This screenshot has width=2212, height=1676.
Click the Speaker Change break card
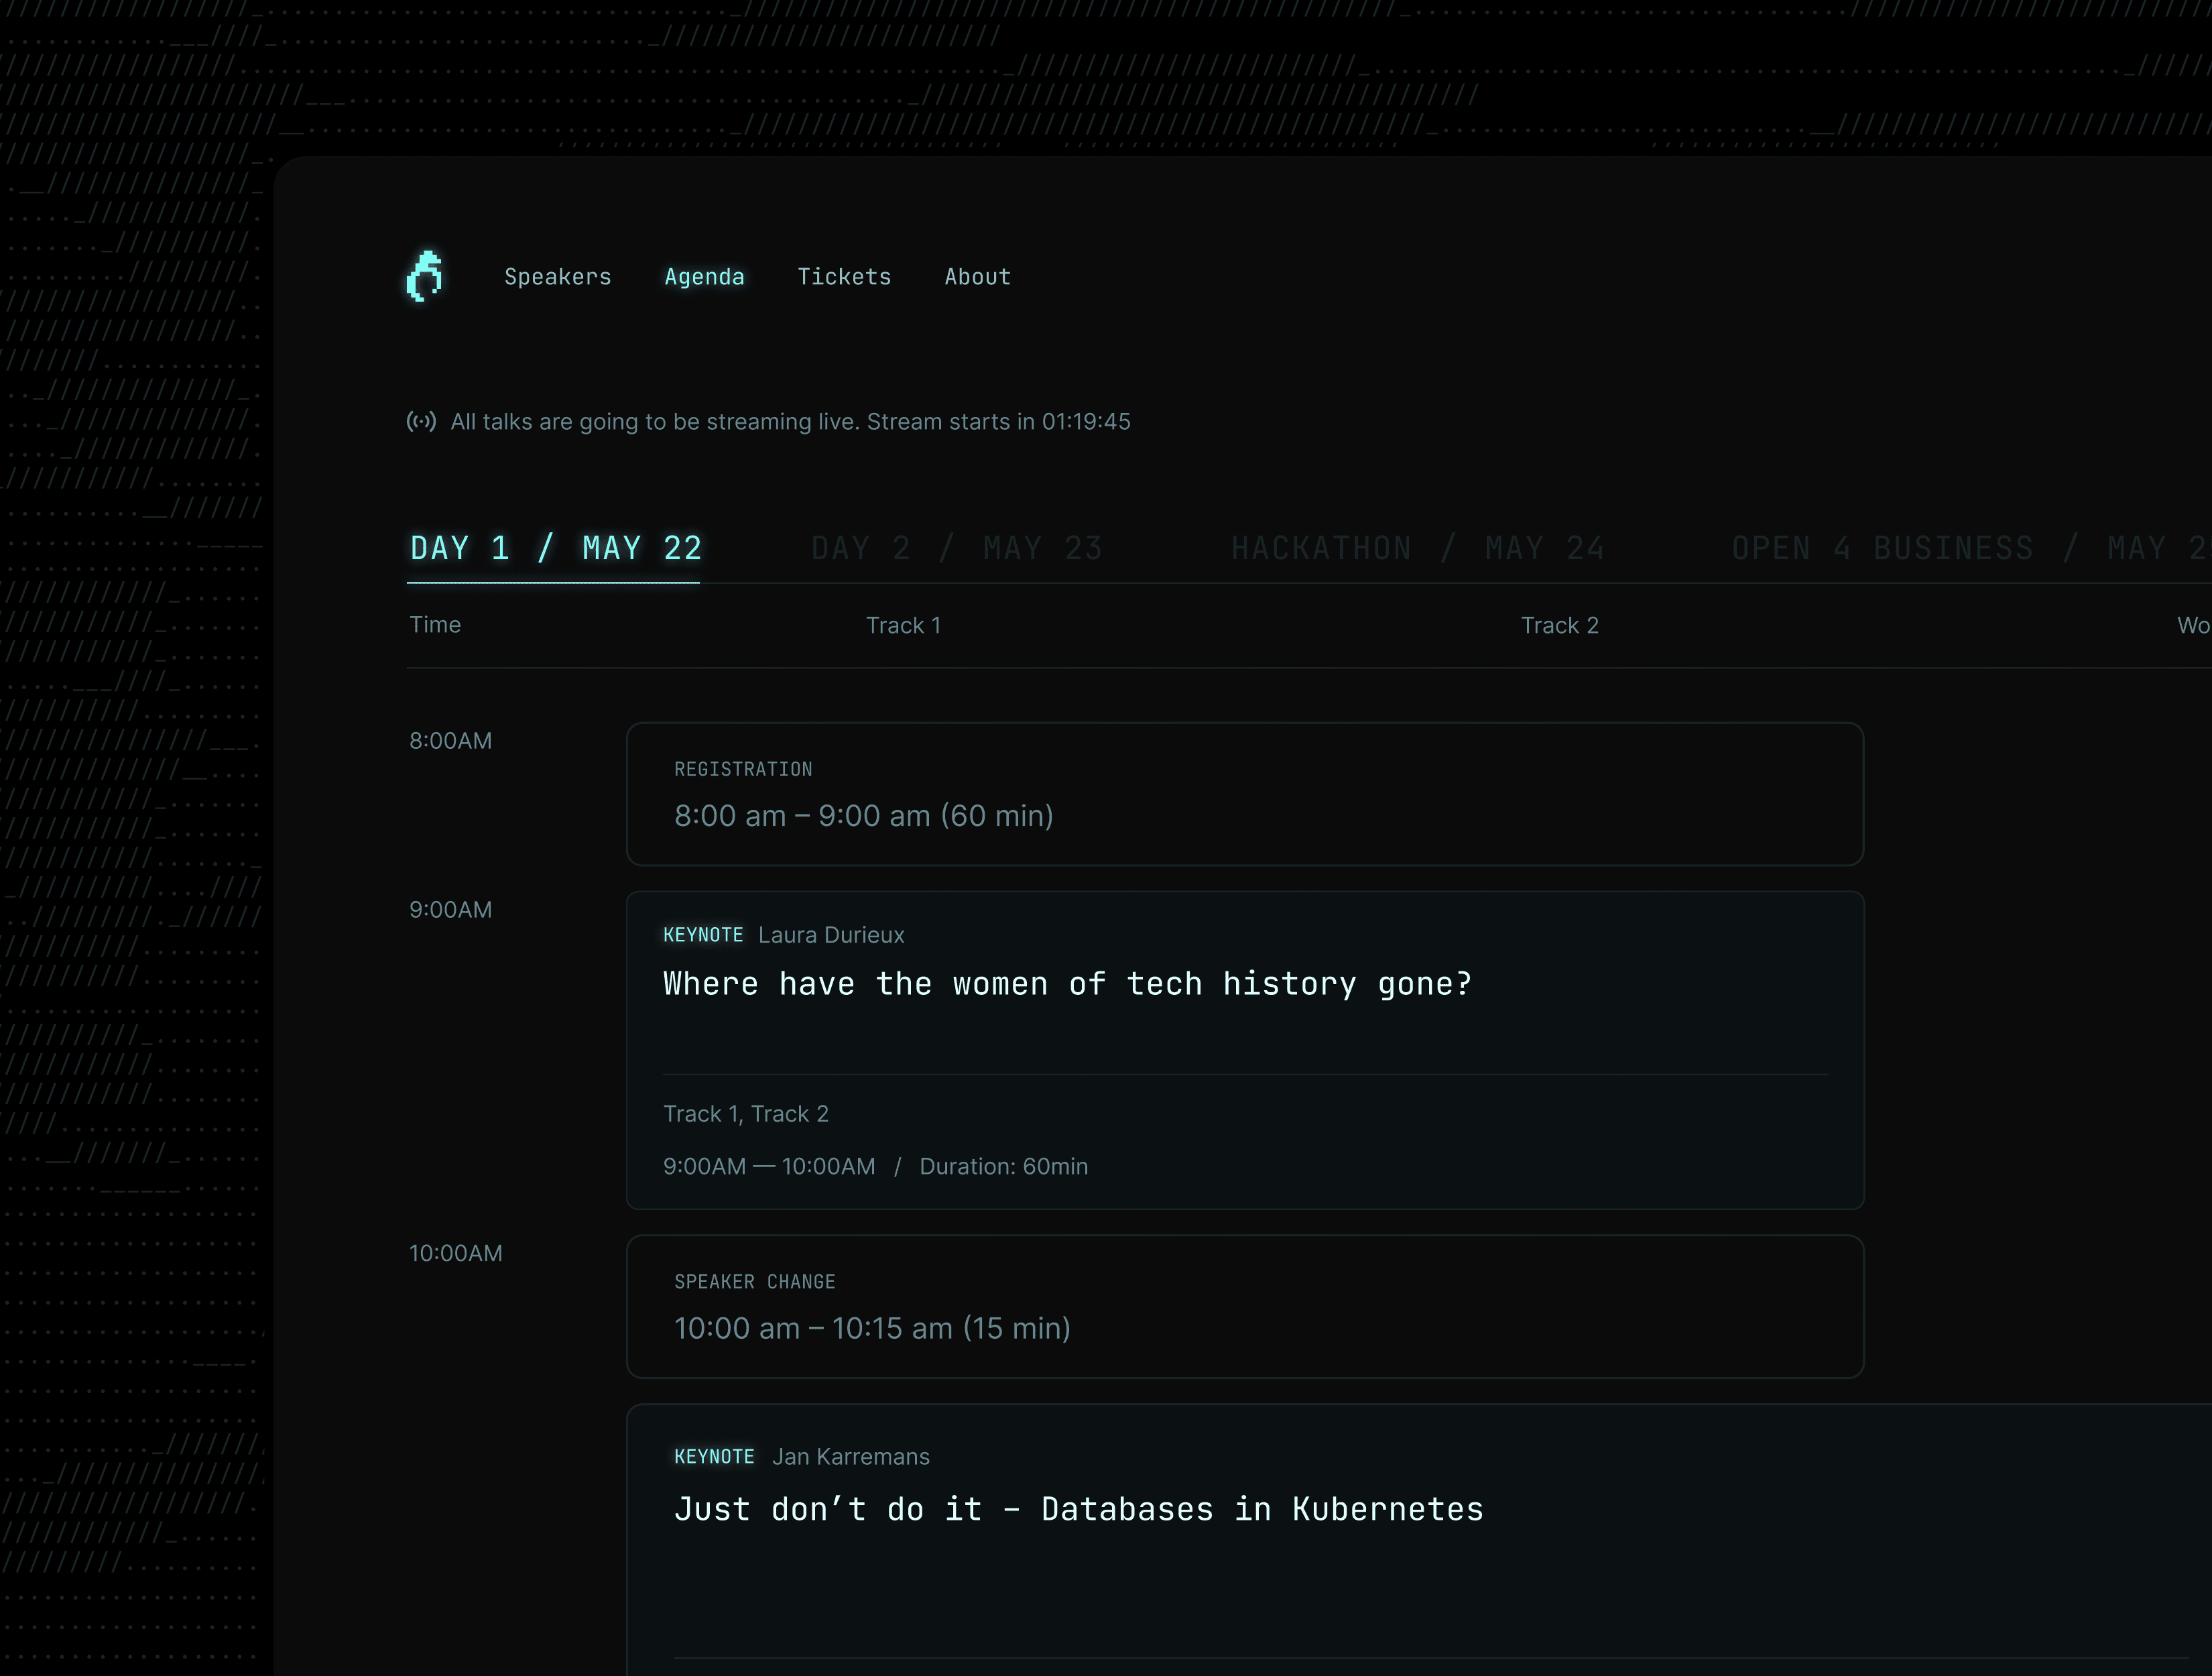click(x=1244, y=1306)
